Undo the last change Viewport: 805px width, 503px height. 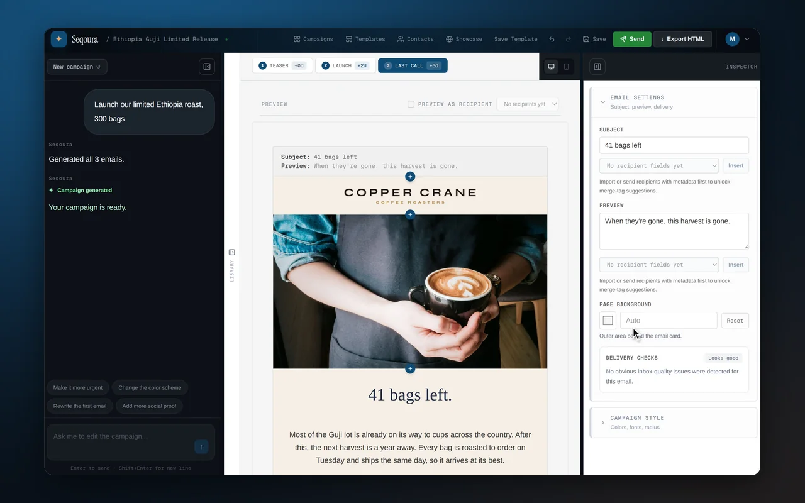pyautogui.click(x=552, y=39)
